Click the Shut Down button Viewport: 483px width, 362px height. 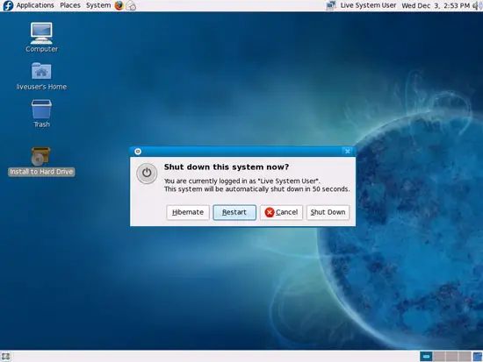pos(328,212)
